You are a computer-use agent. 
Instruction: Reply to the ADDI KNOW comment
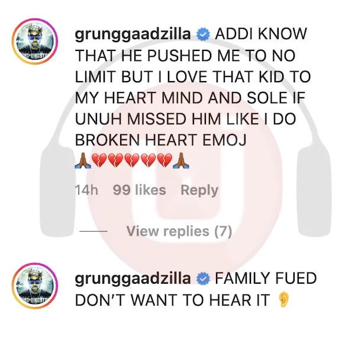[199, 190]
